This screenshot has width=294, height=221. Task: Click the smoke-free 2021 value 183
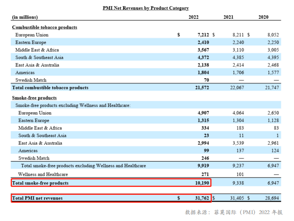click(240, 128)
